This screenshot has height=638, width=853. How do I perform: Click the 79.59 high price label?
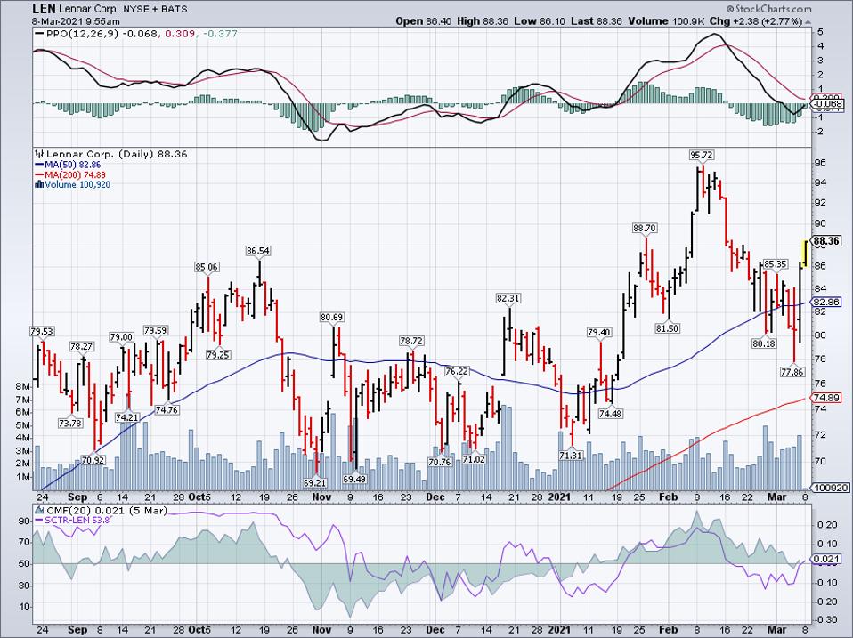point(156,330)
